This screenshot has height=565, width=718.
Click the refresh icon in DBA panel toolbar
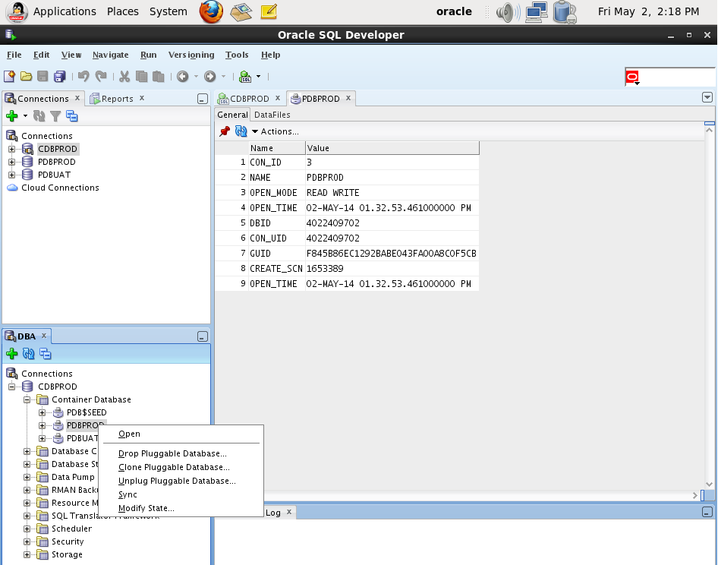[x=29, y=354]
